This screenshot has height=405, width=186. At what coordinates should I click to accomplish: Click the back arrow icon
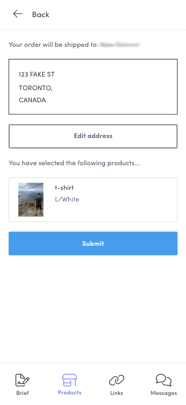tap(18, 14)
